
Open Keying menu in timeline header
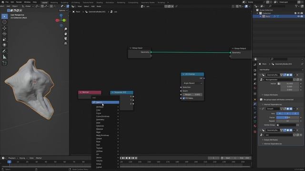(x=23, y=158)
